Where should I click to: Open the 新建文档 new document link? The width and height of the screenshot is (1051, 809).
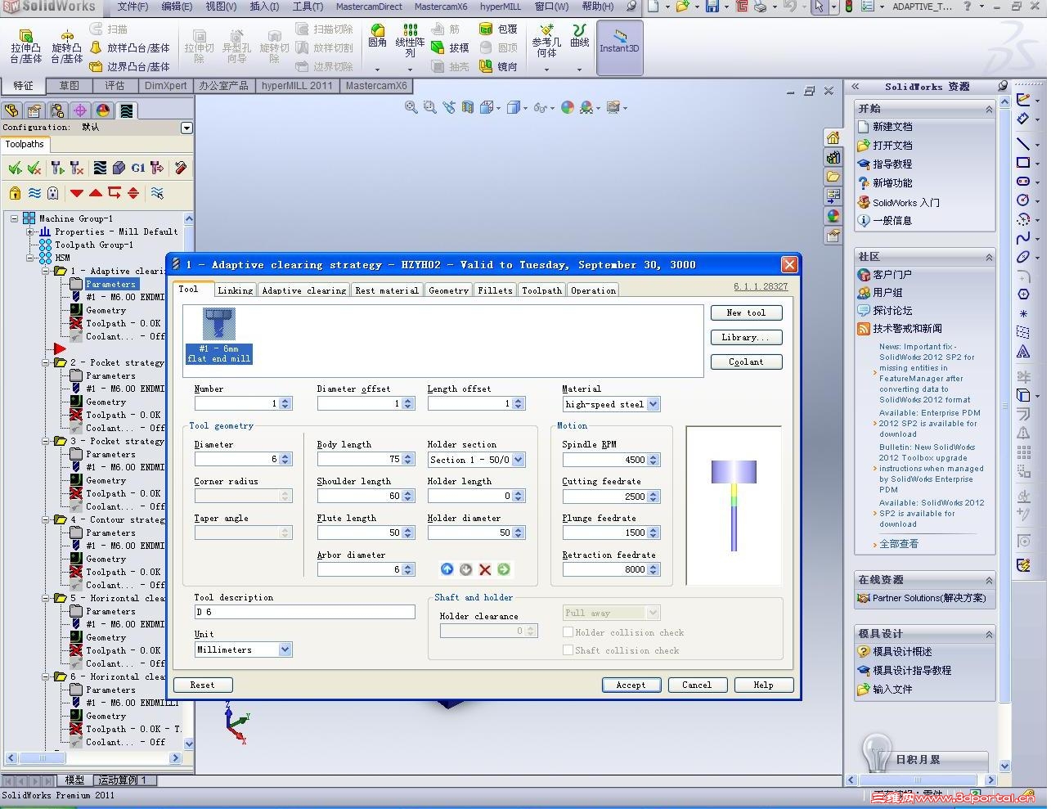tap(885, 126)
